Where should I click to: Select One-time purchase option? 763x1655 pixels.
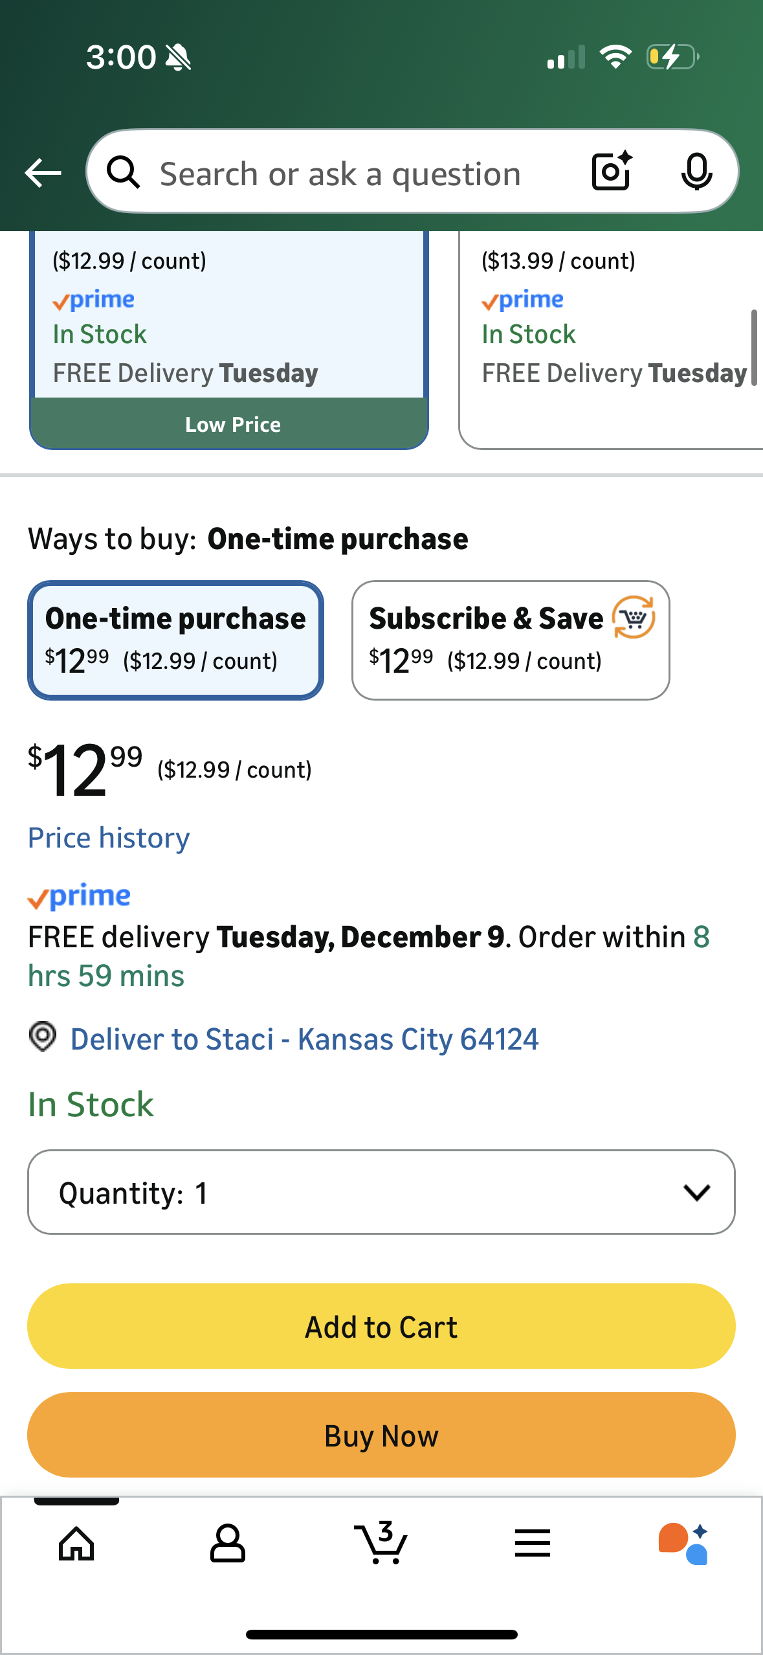[175, 640]
